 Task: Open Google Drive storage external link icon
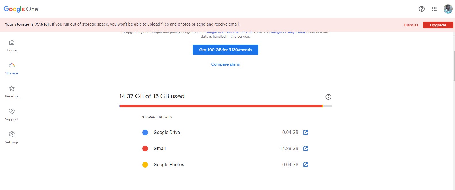(306, 133)
